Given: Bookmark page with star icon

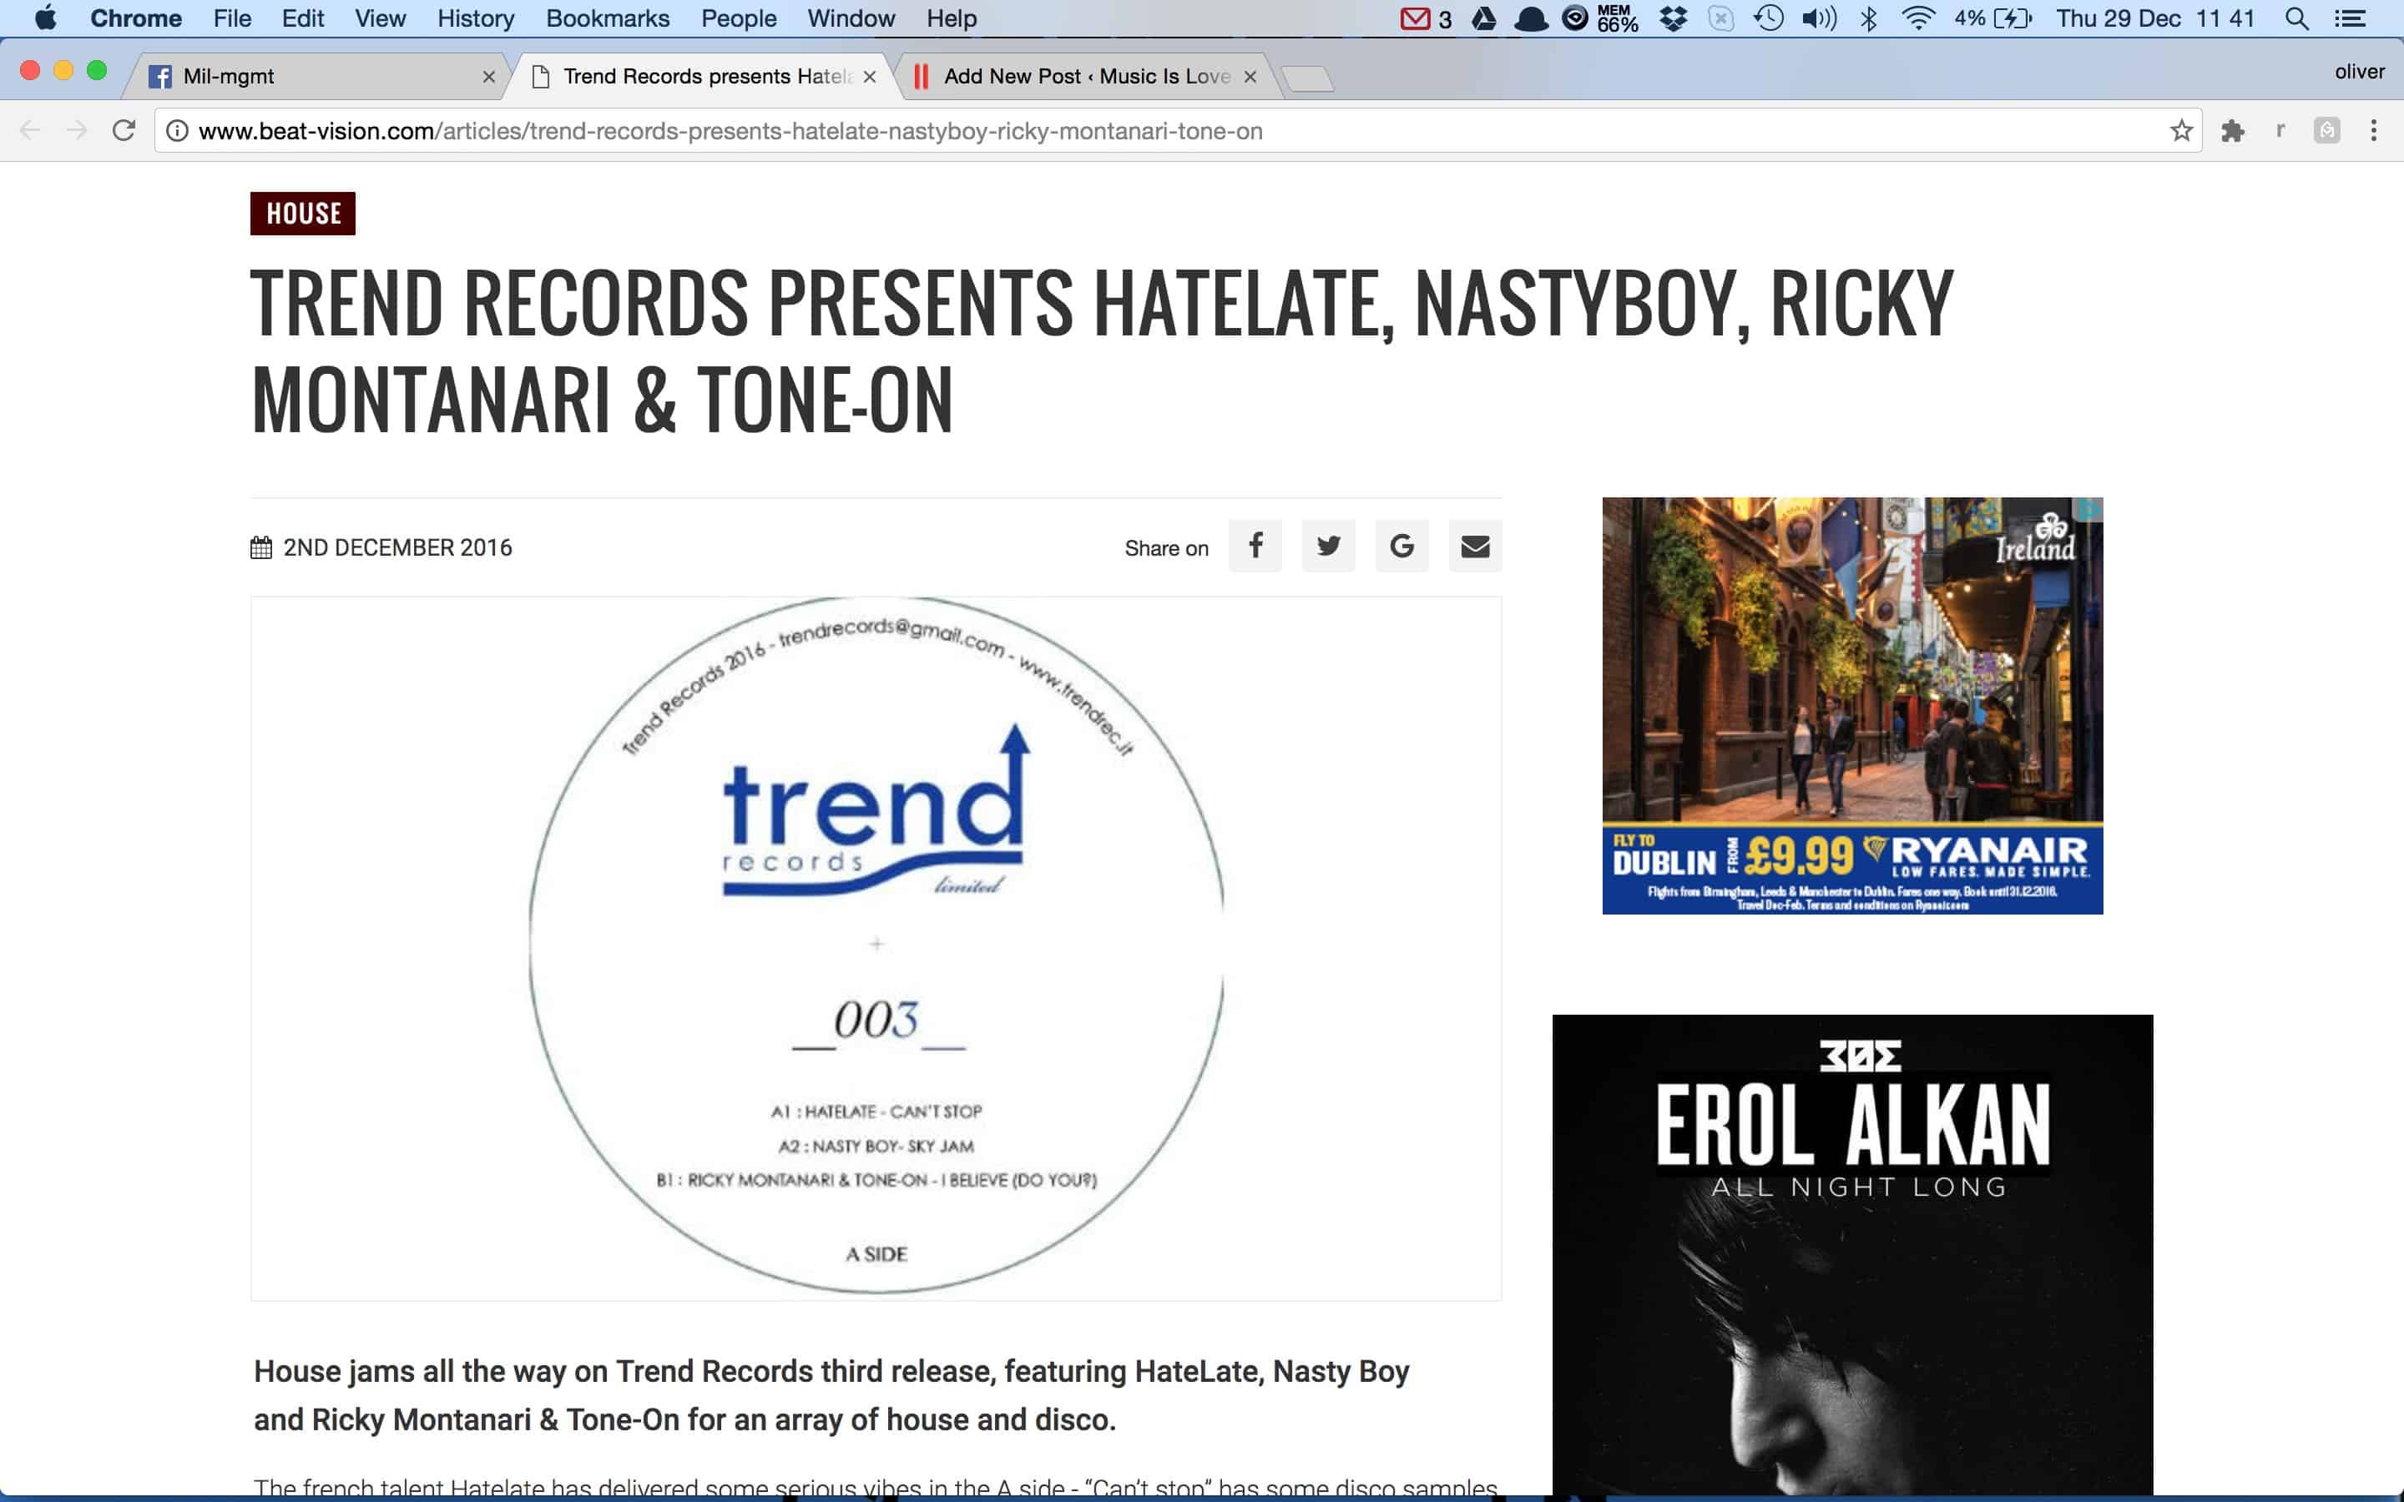Looking at the screenshot, I should click(2181, 131).
